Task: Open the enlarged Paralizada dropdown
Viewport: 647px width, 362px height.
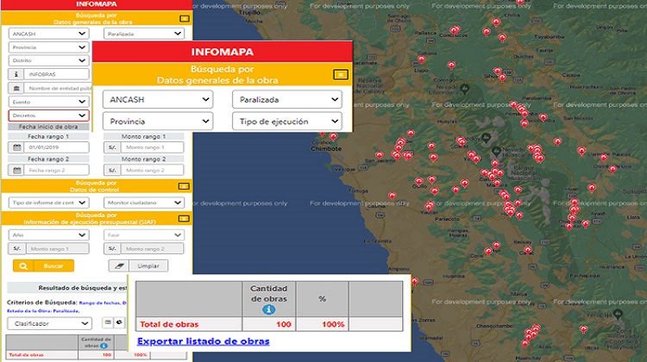Action: pos(287,99)
